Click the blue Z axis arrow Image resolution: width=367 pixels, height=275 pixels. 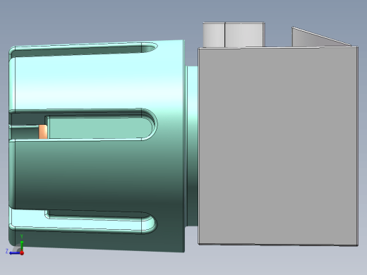[15, 253]
